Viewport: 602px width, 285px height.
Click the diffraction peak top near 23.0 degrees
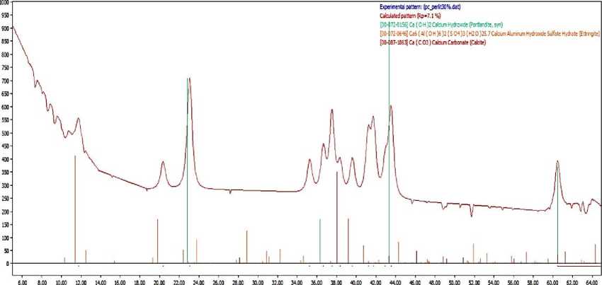coord(189,78)
